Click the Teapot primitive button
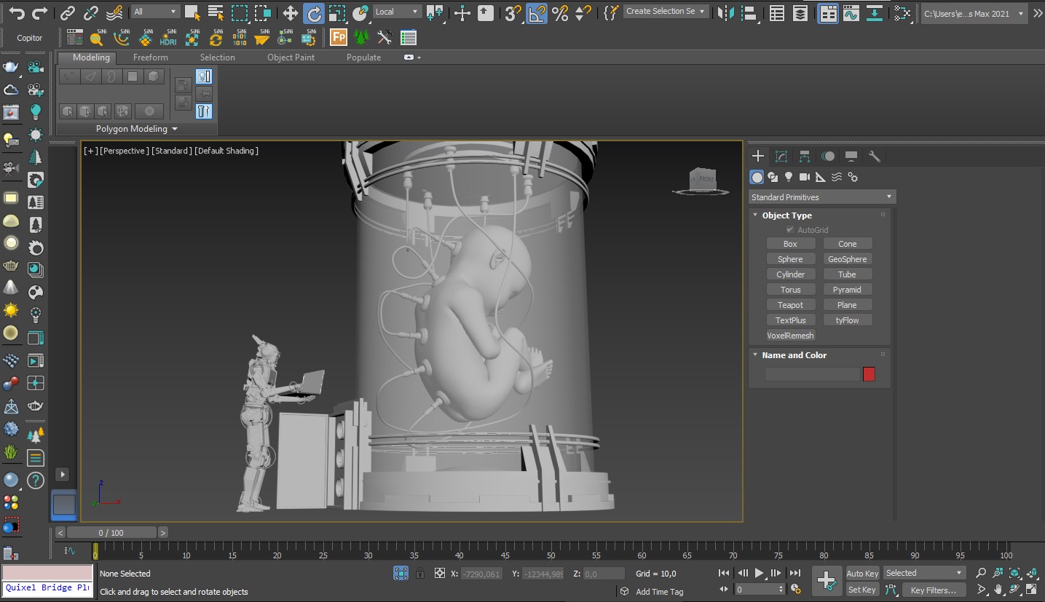This screenshot has width=1045, height=602. [x=790, y=305]
